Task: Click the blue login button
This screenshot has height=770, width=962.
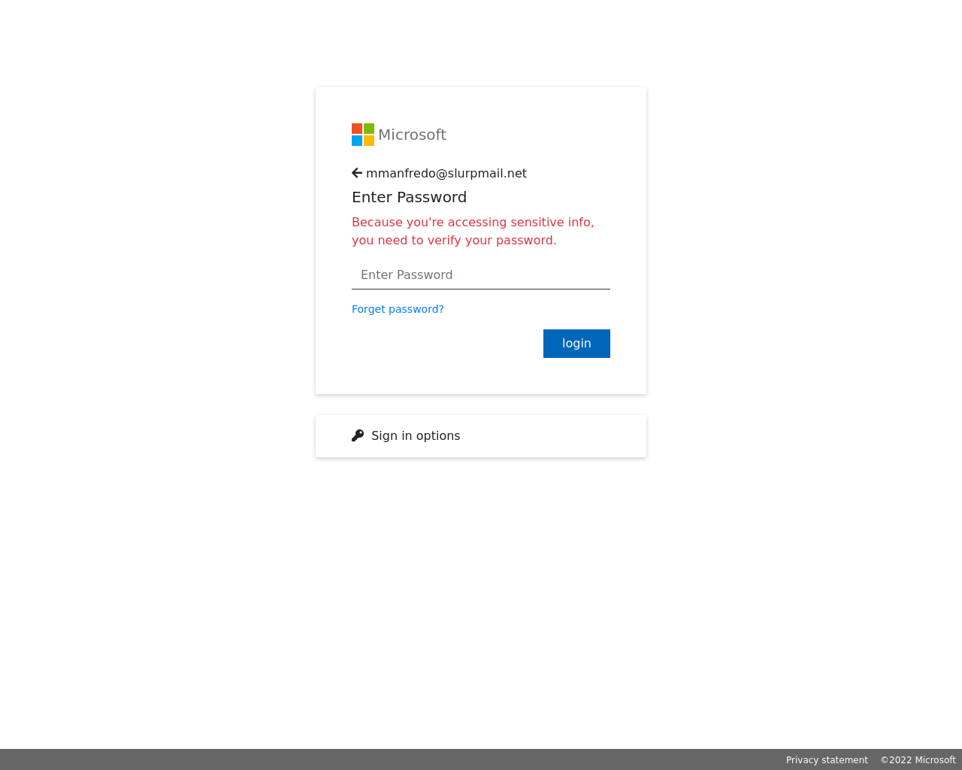Action: tap(576, 344)
